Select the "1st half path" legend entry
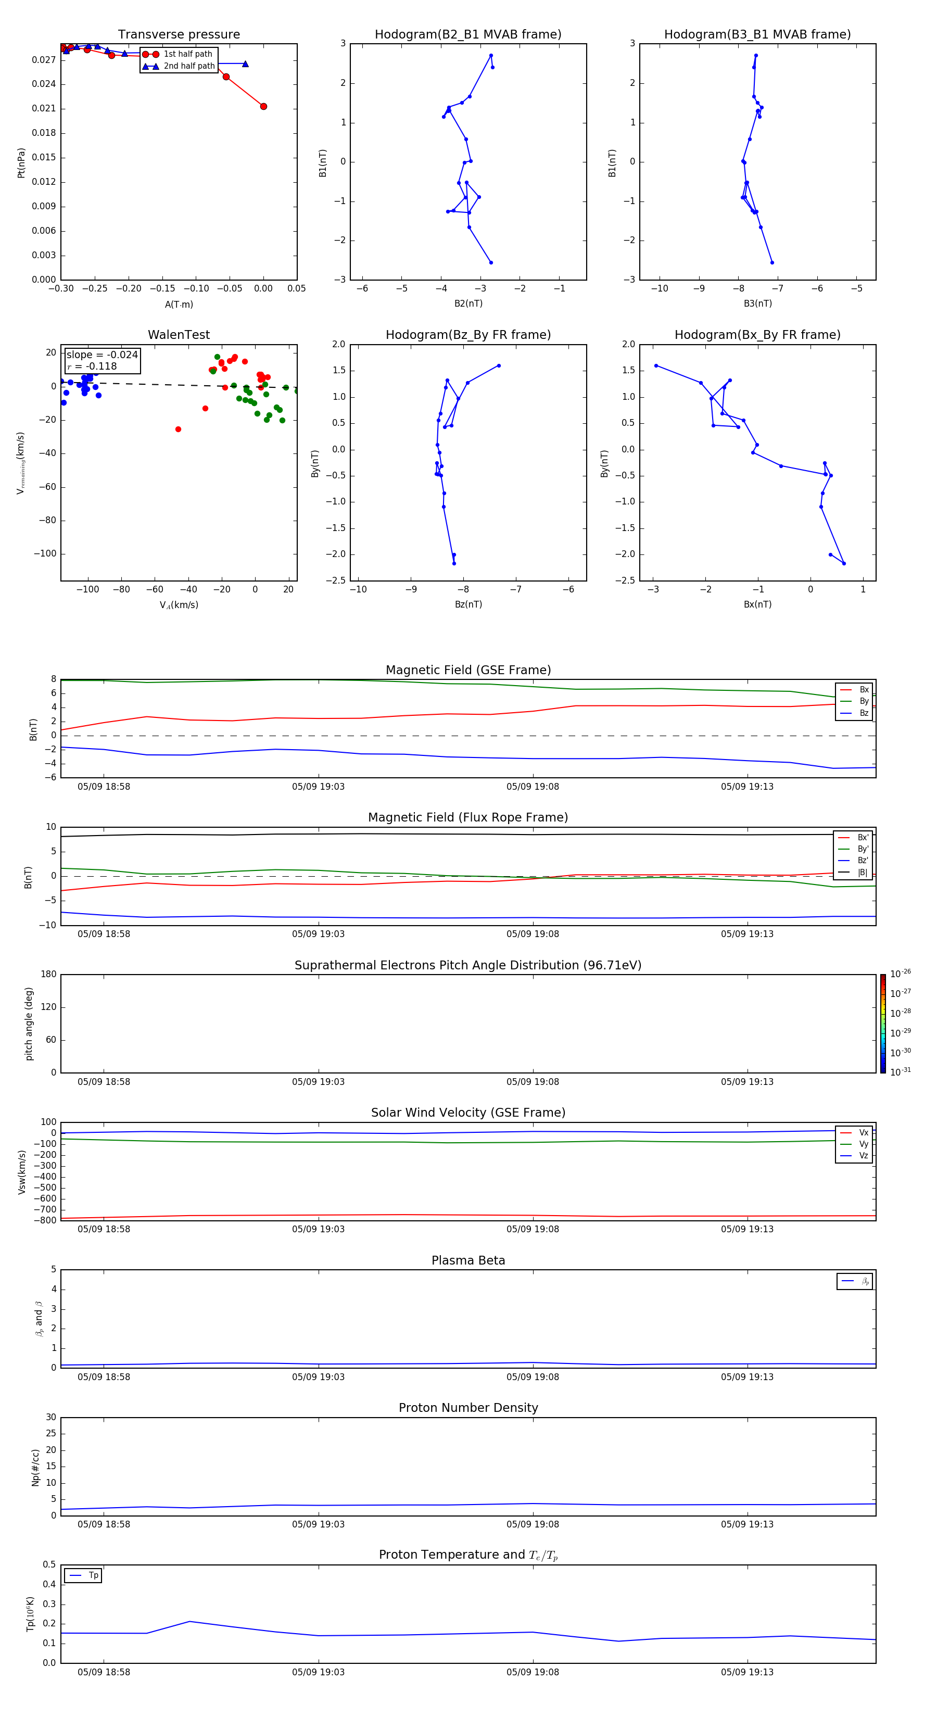Image resolution: width=937 pixels, height=1718 pixels. (x=178, y=54)
